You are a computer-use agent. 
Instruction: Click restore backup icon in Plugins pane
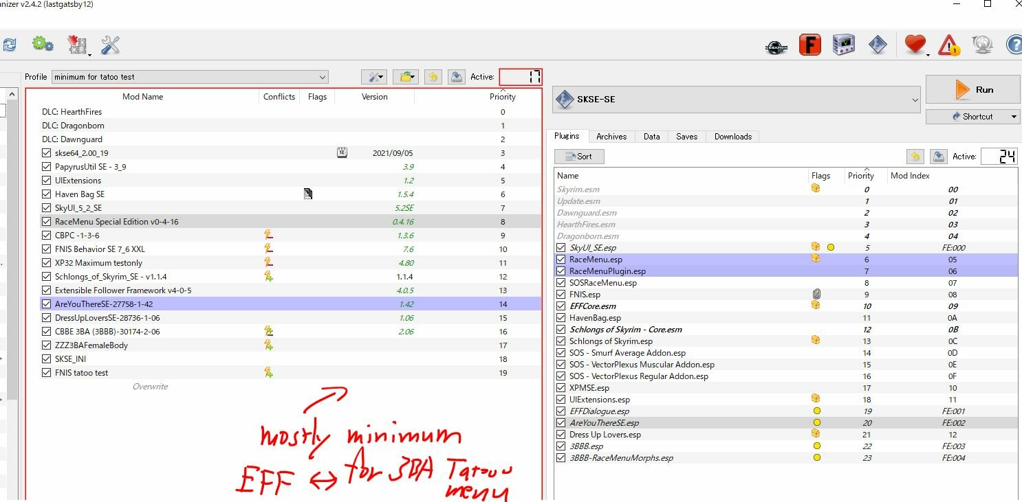coord(915,157)
